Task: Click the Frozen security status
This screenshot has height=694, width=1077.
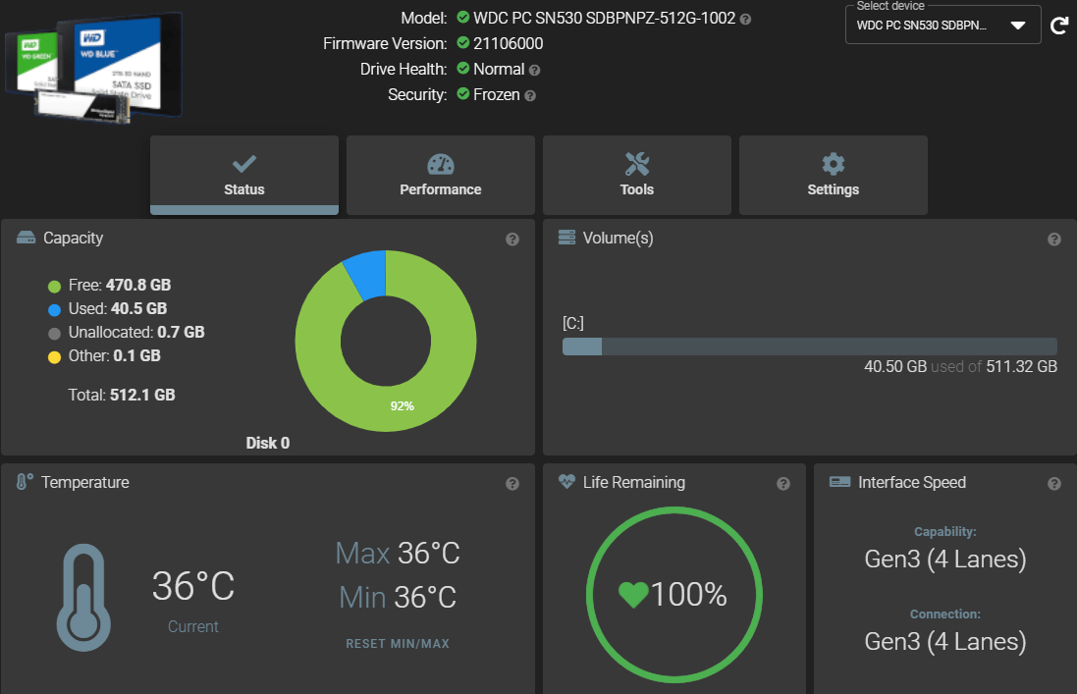Action: click(497, 95)
